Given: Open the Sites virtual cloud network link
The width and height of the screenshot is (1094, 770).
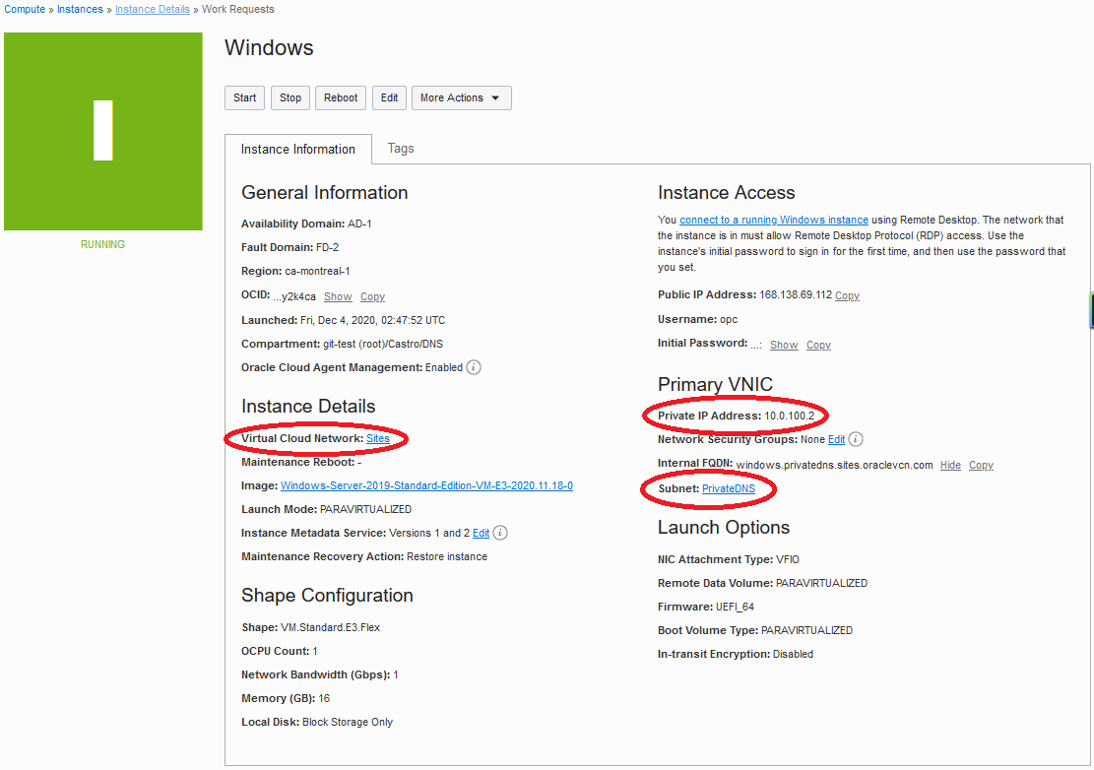Looking at the screenshot, I should coord(378,438).
